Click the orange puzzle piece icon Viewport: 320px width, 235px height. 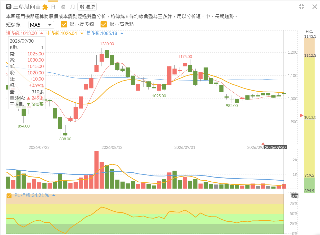pos(45,7)
